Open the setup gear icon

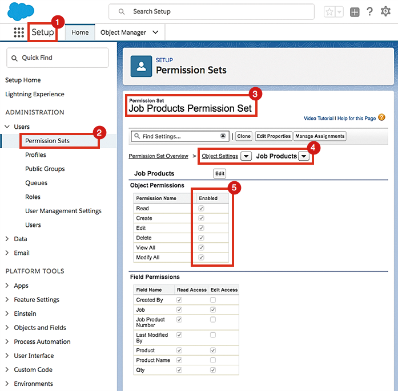click(385, 11)
